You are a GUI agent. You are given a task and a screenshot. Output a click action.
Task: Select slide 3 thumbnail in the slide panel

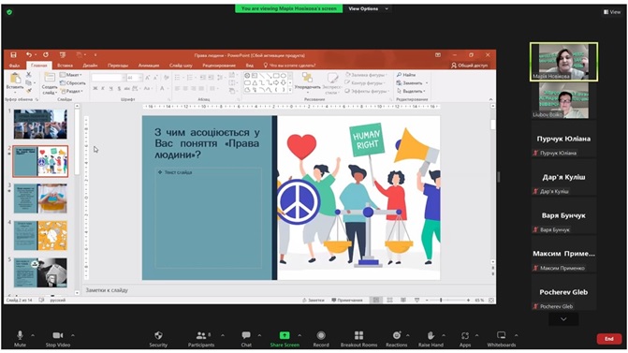coord(40,199)
